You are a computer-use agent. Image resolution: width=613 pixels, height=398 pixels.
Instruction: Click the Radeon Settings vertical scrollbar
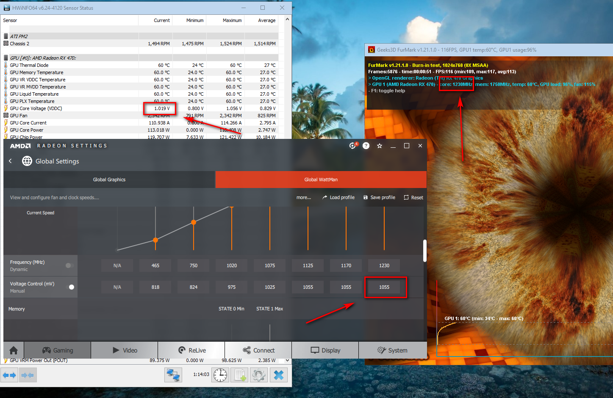click(425, 251)
